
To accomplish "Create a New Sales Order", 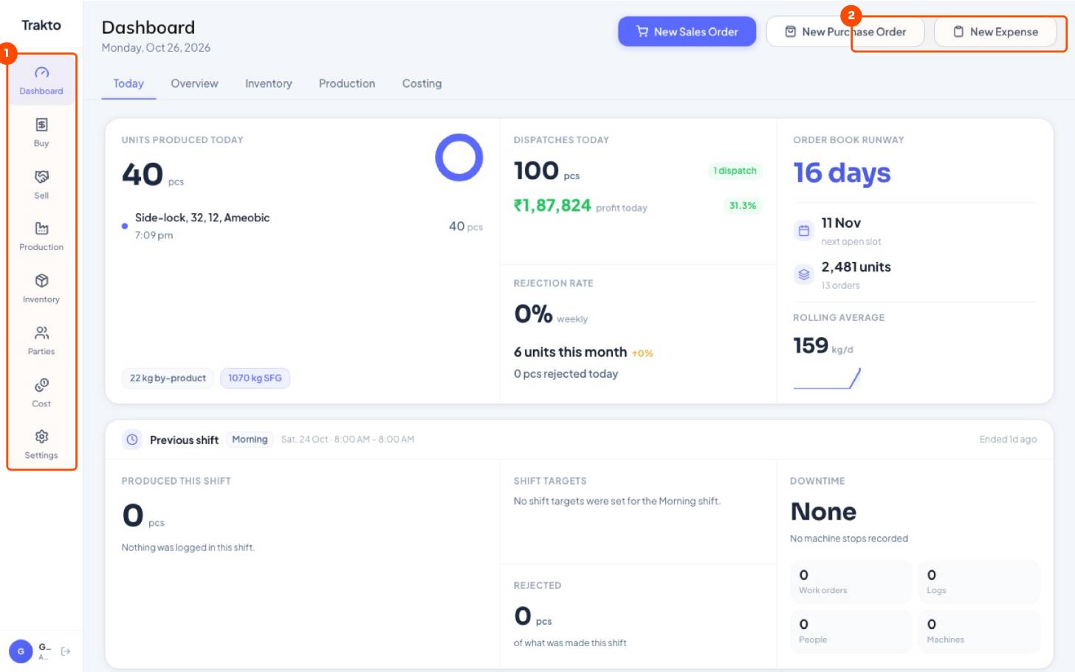I will pos(687,32).
